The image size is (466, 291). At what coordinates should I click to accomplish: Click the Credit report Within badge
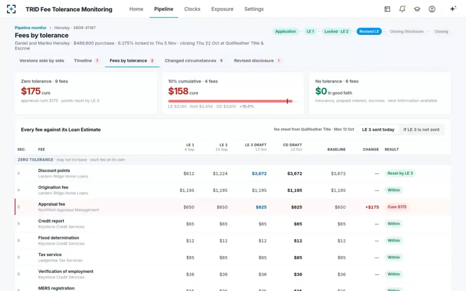point(393,224)
